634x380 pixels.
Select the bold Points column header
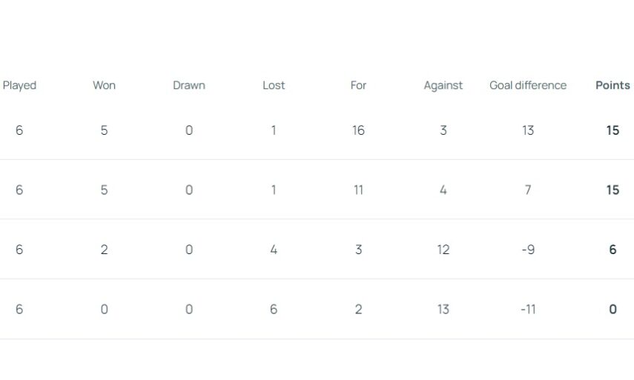[612, 85]
